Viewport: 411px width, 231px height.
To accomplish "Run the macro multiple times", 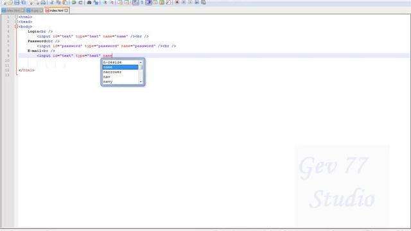I will coord(197,3).
